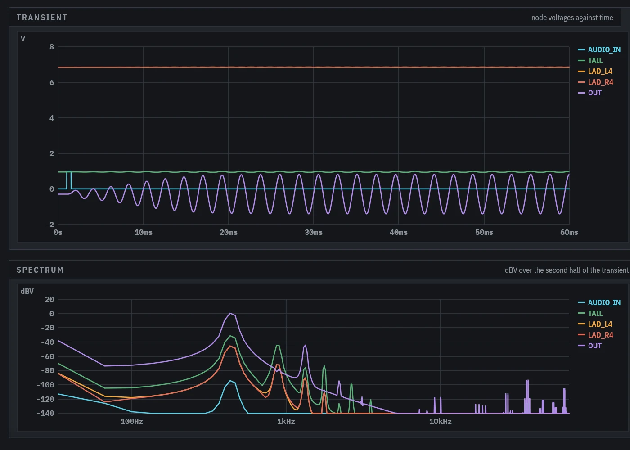Click the 10ms time axis label
Screen dimensions: 630x450
(144, 233)
